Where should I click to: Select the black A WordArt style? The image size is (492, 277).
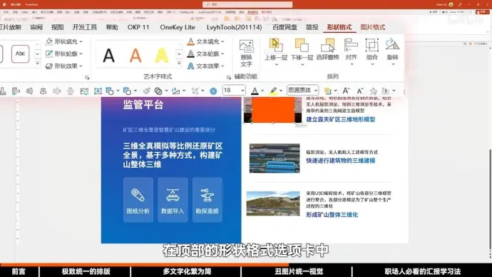click(108, 56)
